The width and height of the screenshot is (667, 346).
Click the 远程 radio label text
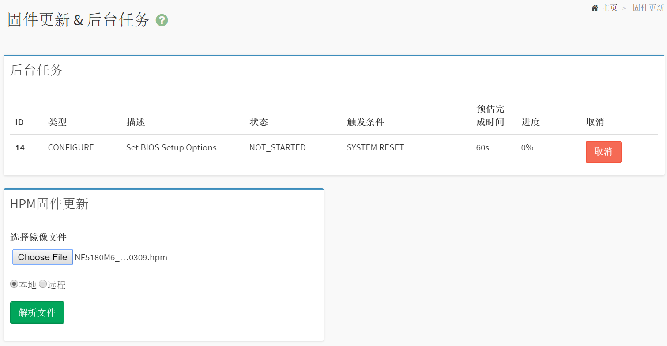coord(57,285)
